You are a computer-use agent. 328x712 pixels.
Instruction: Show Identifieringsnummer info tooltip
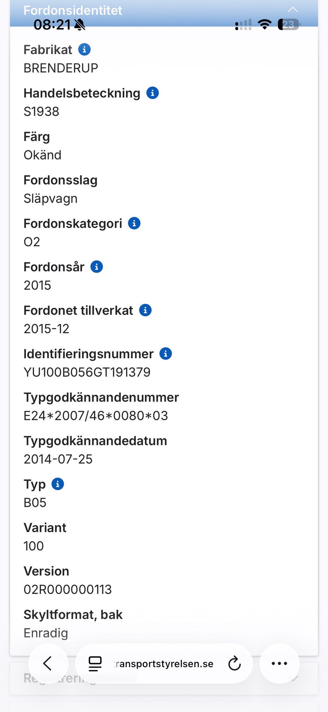click(166, 354)
